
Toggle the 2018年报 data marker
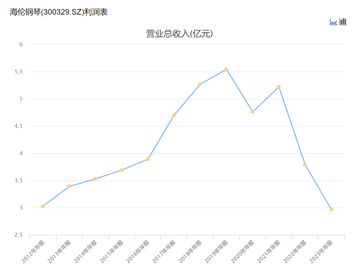[200, 84]
